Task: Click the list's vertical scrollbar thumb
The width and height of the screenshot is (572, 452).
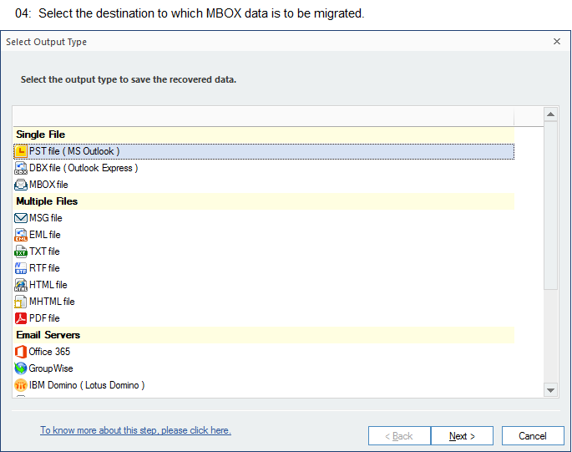Action: point(551,206)
